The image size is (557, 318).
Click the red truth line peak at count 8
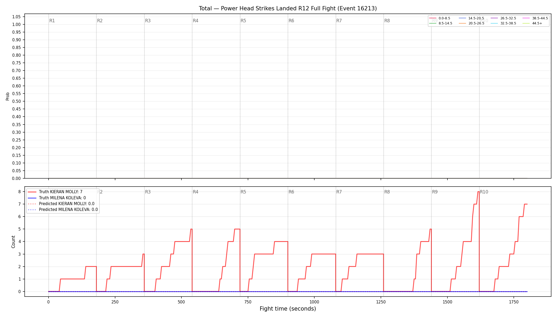[478, 192]
